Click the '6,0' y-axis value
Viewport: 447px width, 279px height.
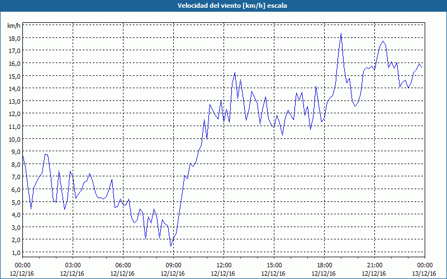click(16, 189)
